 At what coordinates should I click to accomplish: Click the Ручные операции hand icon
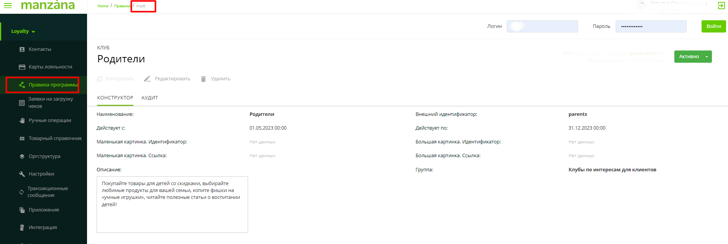point(22,120)
